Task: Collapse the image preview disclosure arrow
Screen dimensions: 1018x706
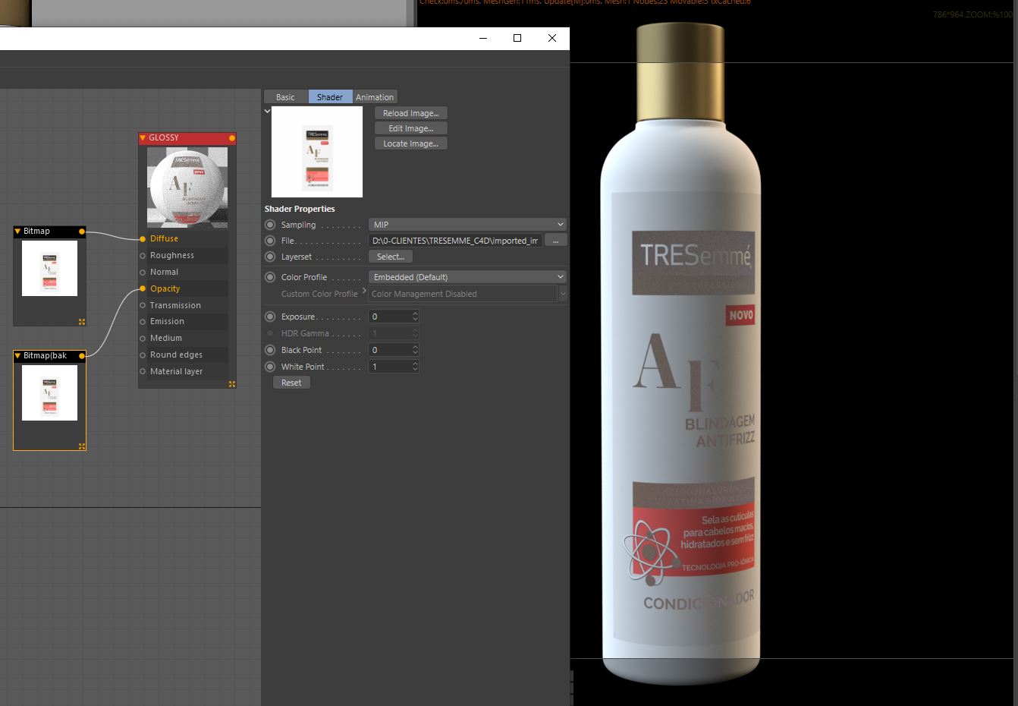Action: click(267, 111)
